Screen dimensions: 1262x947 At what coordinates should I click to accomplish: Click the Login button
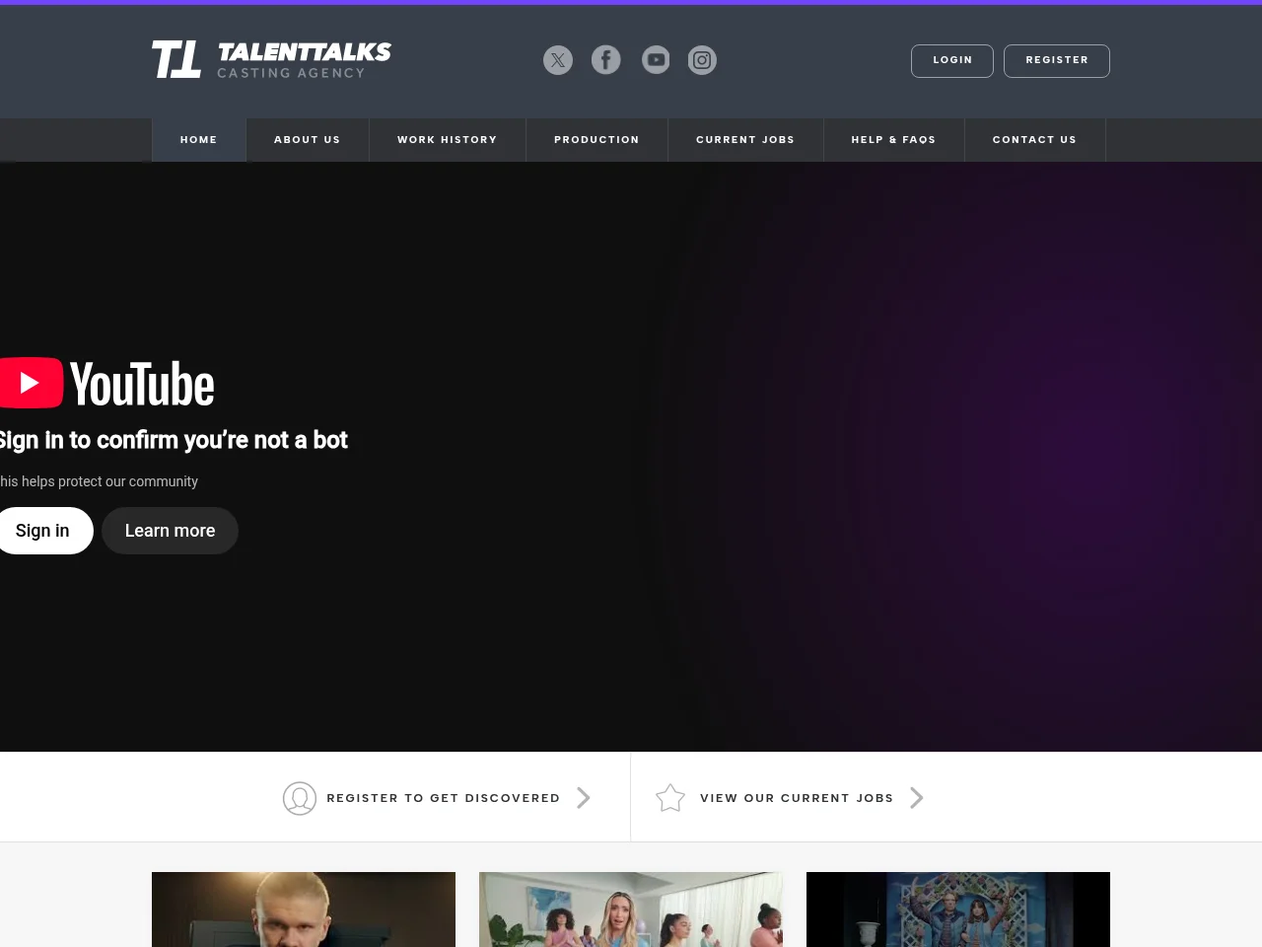(x=952, y=61)
